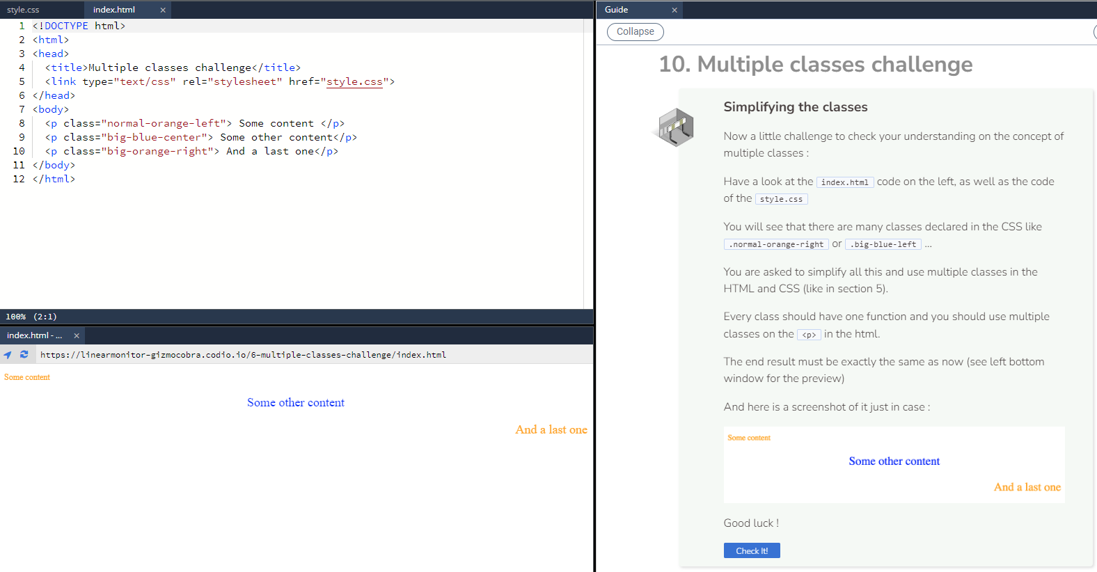Close the Guide tab

[674, 10]
